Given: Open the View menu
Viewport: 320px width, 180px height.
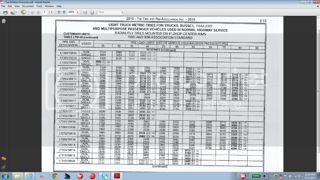Looking at the screenshot, I should (x=17, y=6).
